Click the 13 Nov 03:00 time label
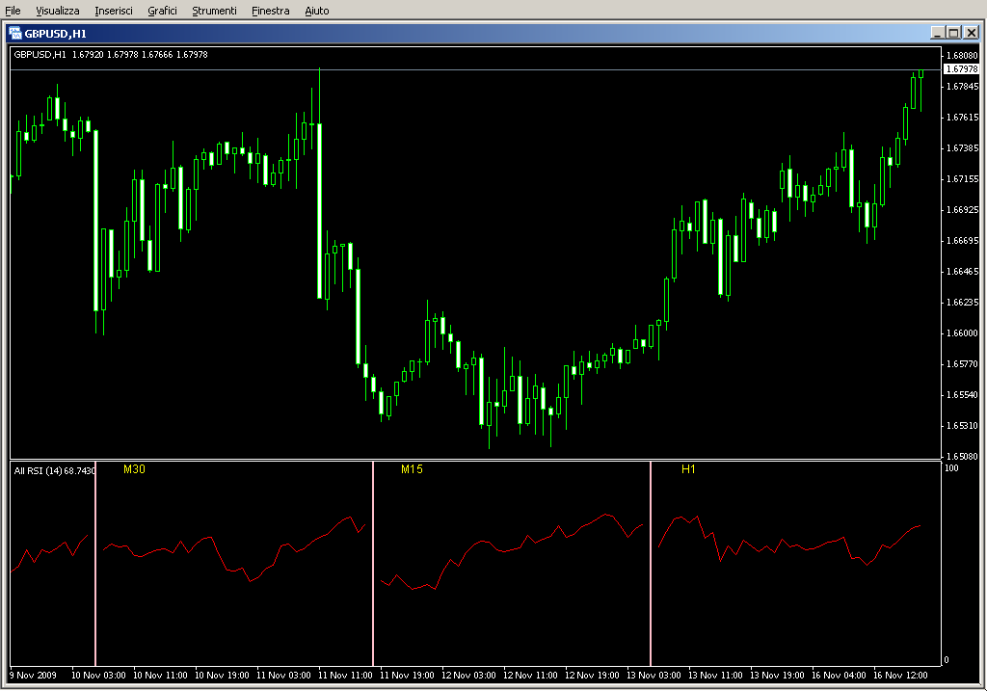The image size is (987, 691). pos(654,676)
